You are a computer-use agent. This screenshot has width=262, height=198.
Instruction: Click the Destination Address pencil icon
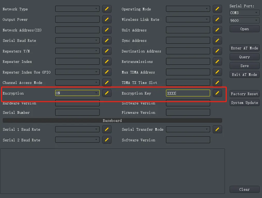[x=217, y=51]
